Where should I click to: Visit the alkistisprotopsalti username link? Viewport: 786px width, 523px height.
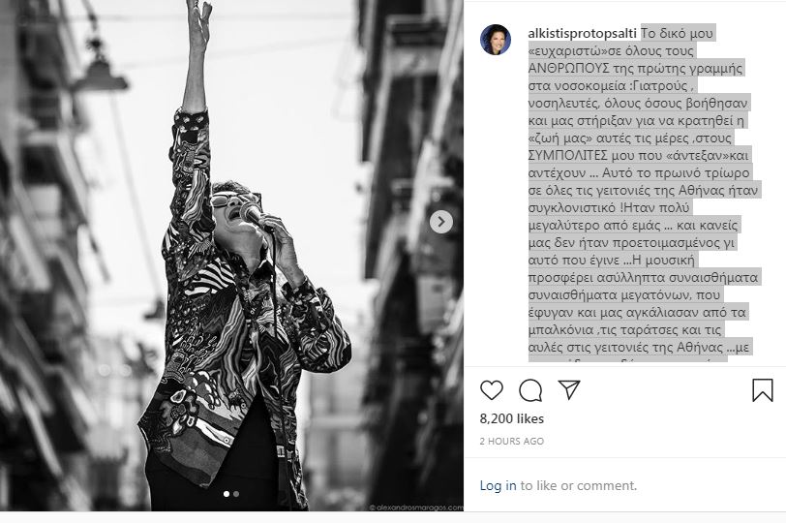tap(582, 34)
